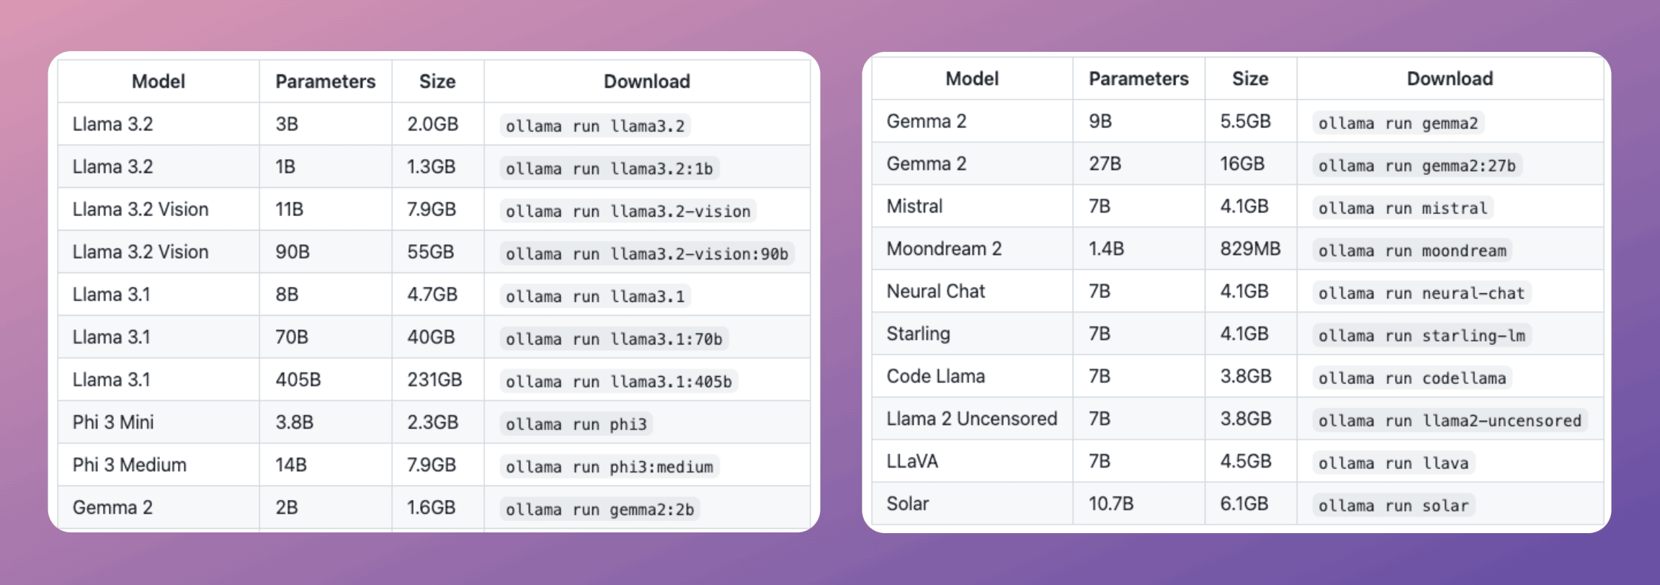The image size is (1660, 585).
Task: Click Size header in right table
Action: point(1250,79)
